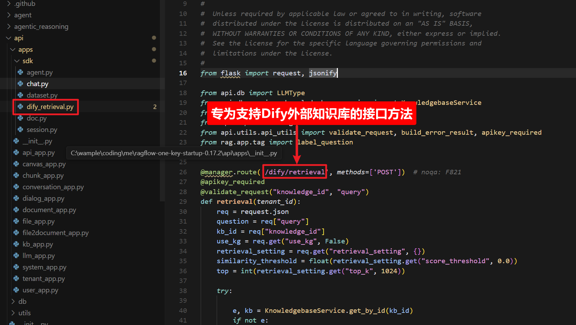Click the Python icon of conversation_app.py
Viewport: 576px width, 325px height.
coord(16,187)
